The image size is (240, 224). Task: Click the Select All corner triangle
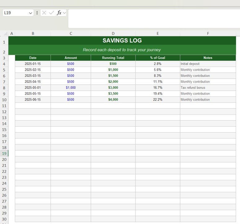point(5,34)
